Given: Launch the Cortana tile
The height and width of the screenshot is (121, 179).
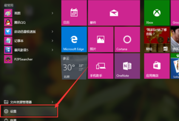Looking at the screenshot, I should (x=127, y=39).
